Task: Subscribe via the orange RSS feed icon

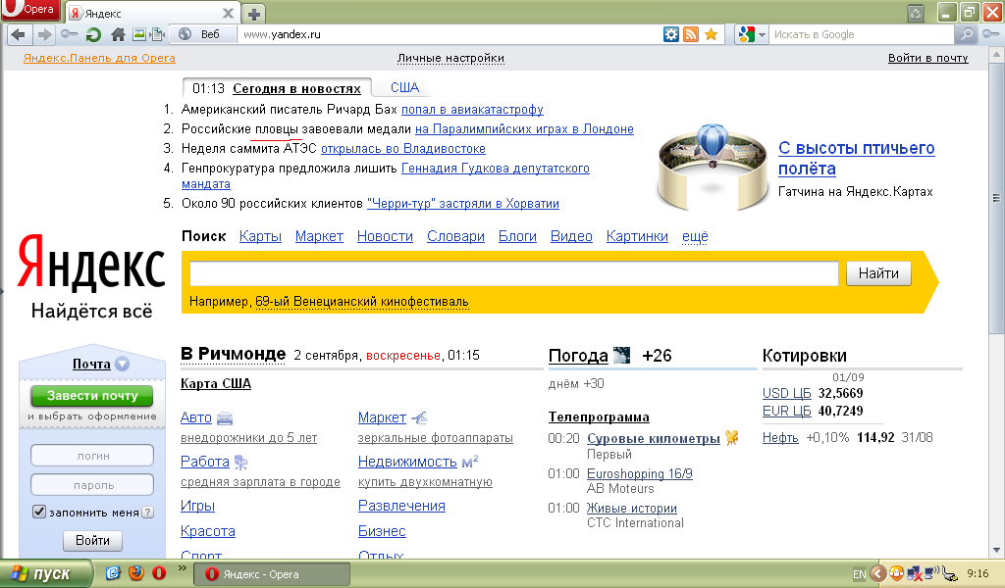Action: point(691,34)
